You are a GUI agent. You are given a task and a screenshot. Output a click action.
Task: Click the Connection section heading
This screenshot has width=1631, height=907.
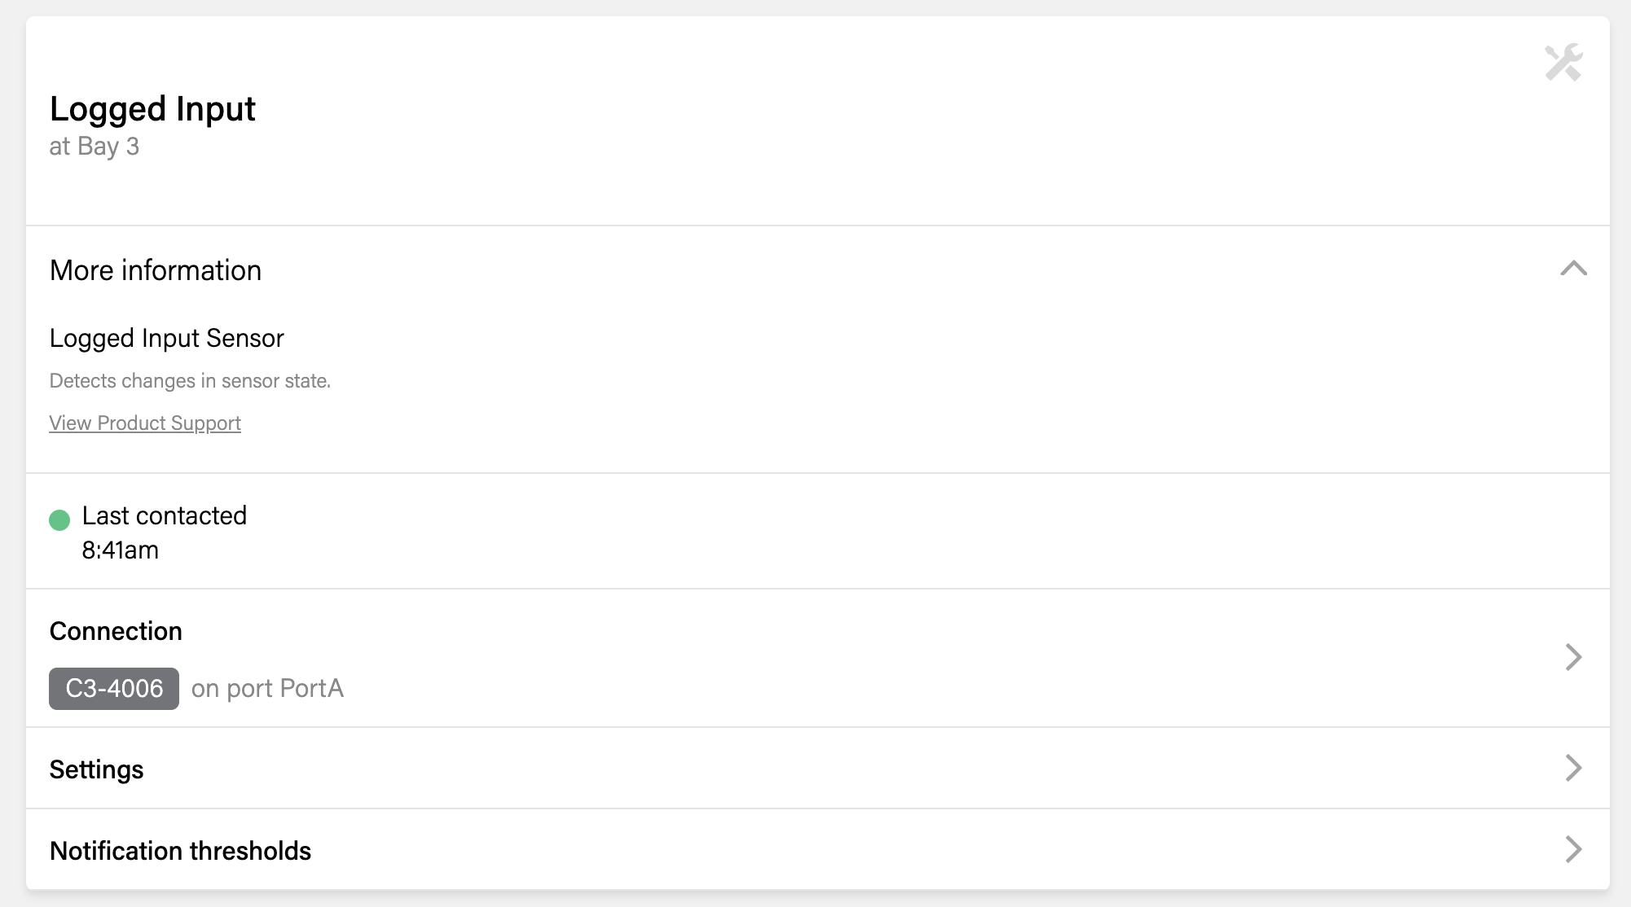point(116,631)
